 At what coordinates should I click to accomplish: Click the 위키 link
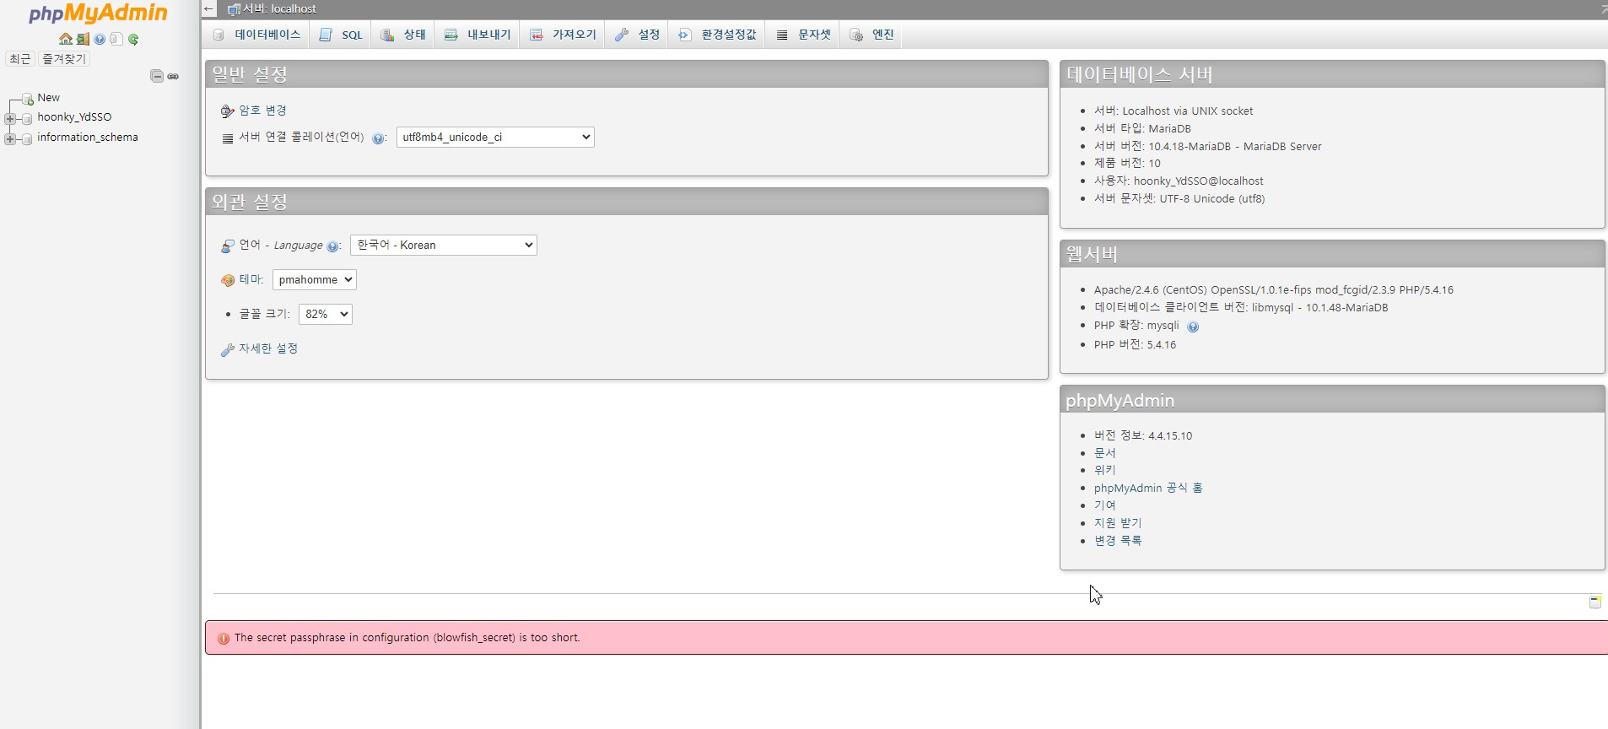(1105, 470)
